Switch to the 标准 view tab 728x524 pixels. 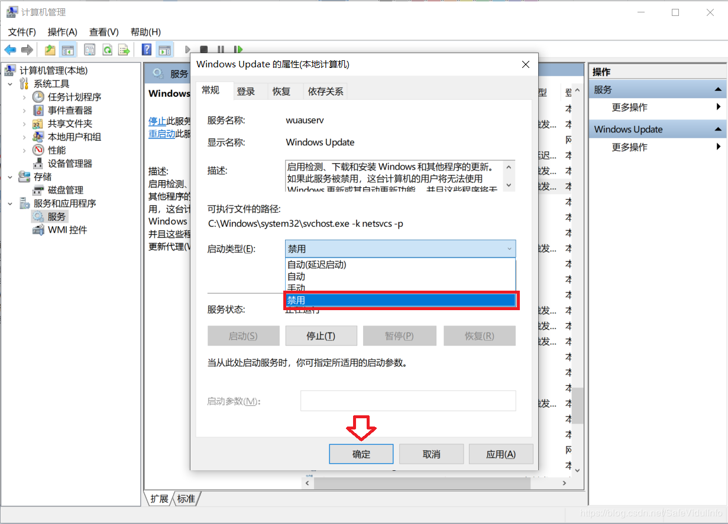coord(186,499)
